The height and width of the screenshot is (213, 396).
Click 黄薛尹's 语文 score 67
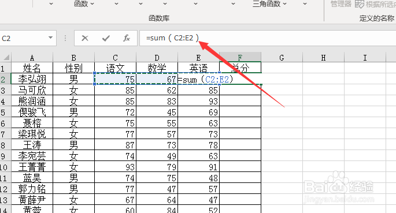pos(115,200)
